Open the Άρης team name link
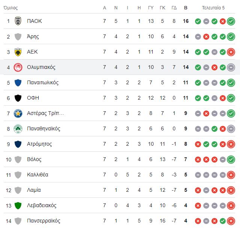 tap(33, 37)
